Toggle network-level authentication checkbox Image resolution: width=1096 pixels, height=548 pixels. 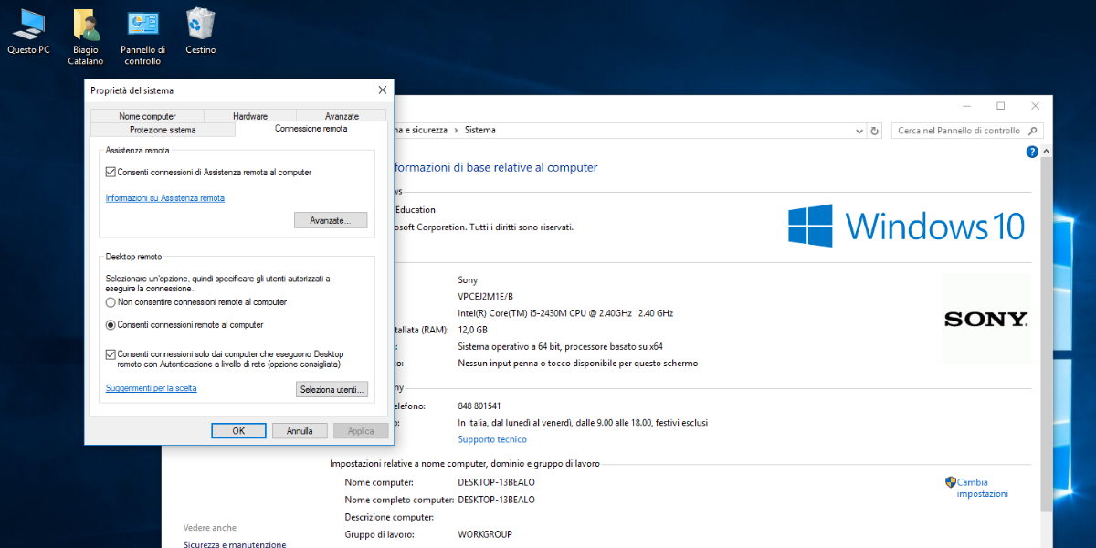(111, 353)
